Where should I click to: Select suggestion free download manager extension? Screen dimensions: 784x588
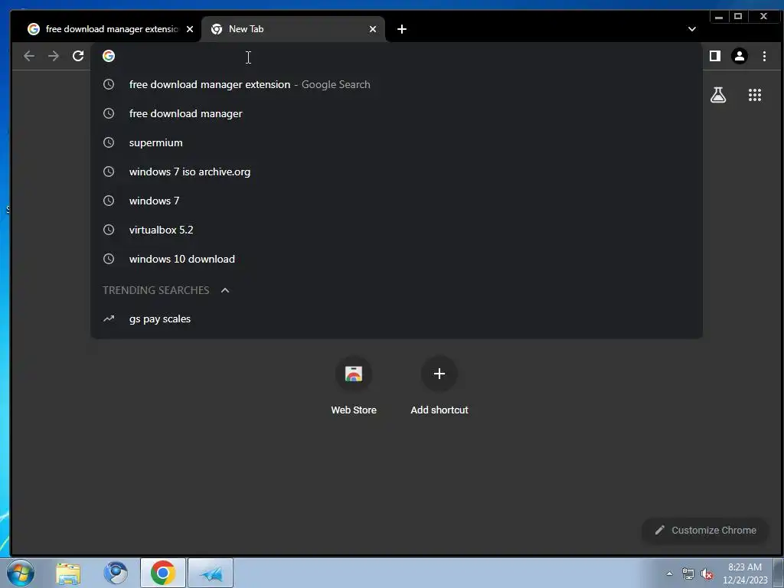[x=397, y=84]
